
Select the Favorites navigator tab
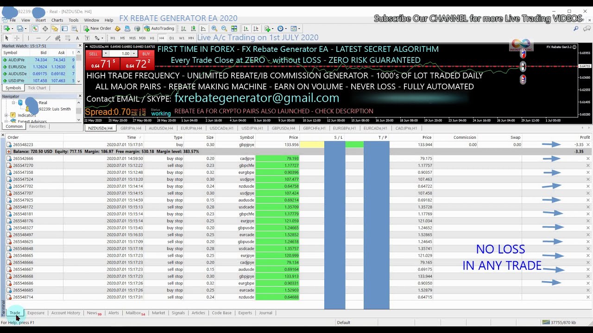point(38,126)
